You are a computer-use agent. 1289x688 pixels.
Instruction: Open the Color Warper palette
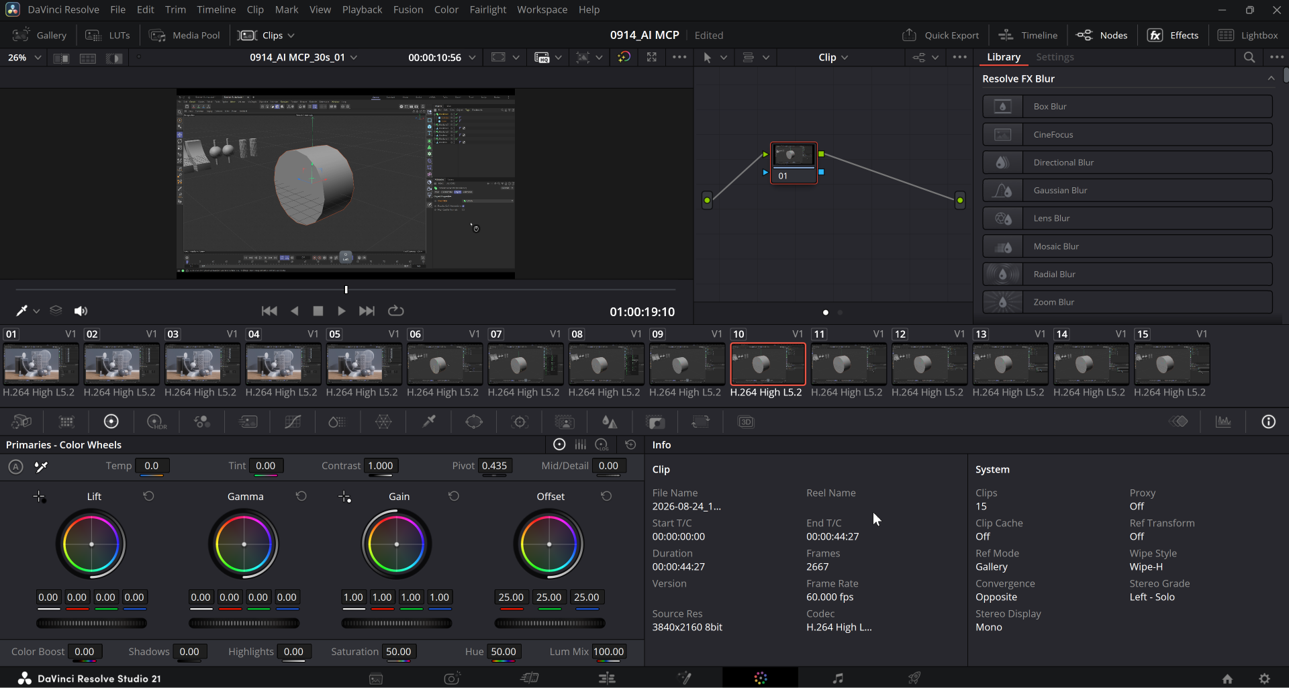point(383,422)
